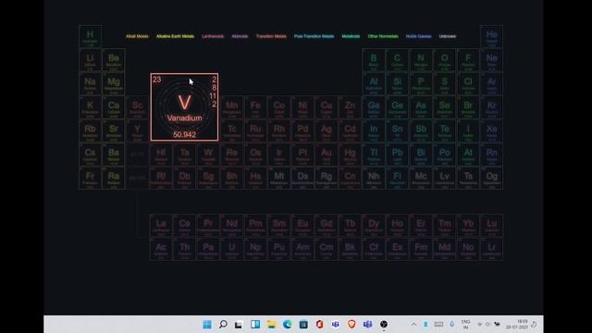
Task: Open Brave browser from the taskbar
Action: (351, 325)
